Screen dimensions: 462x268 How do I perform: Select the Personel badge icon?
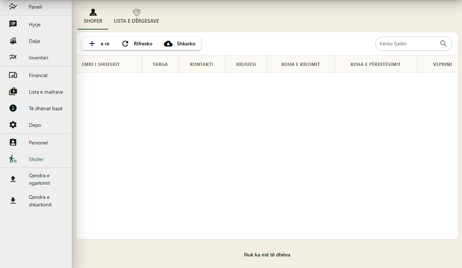[13, 143]
